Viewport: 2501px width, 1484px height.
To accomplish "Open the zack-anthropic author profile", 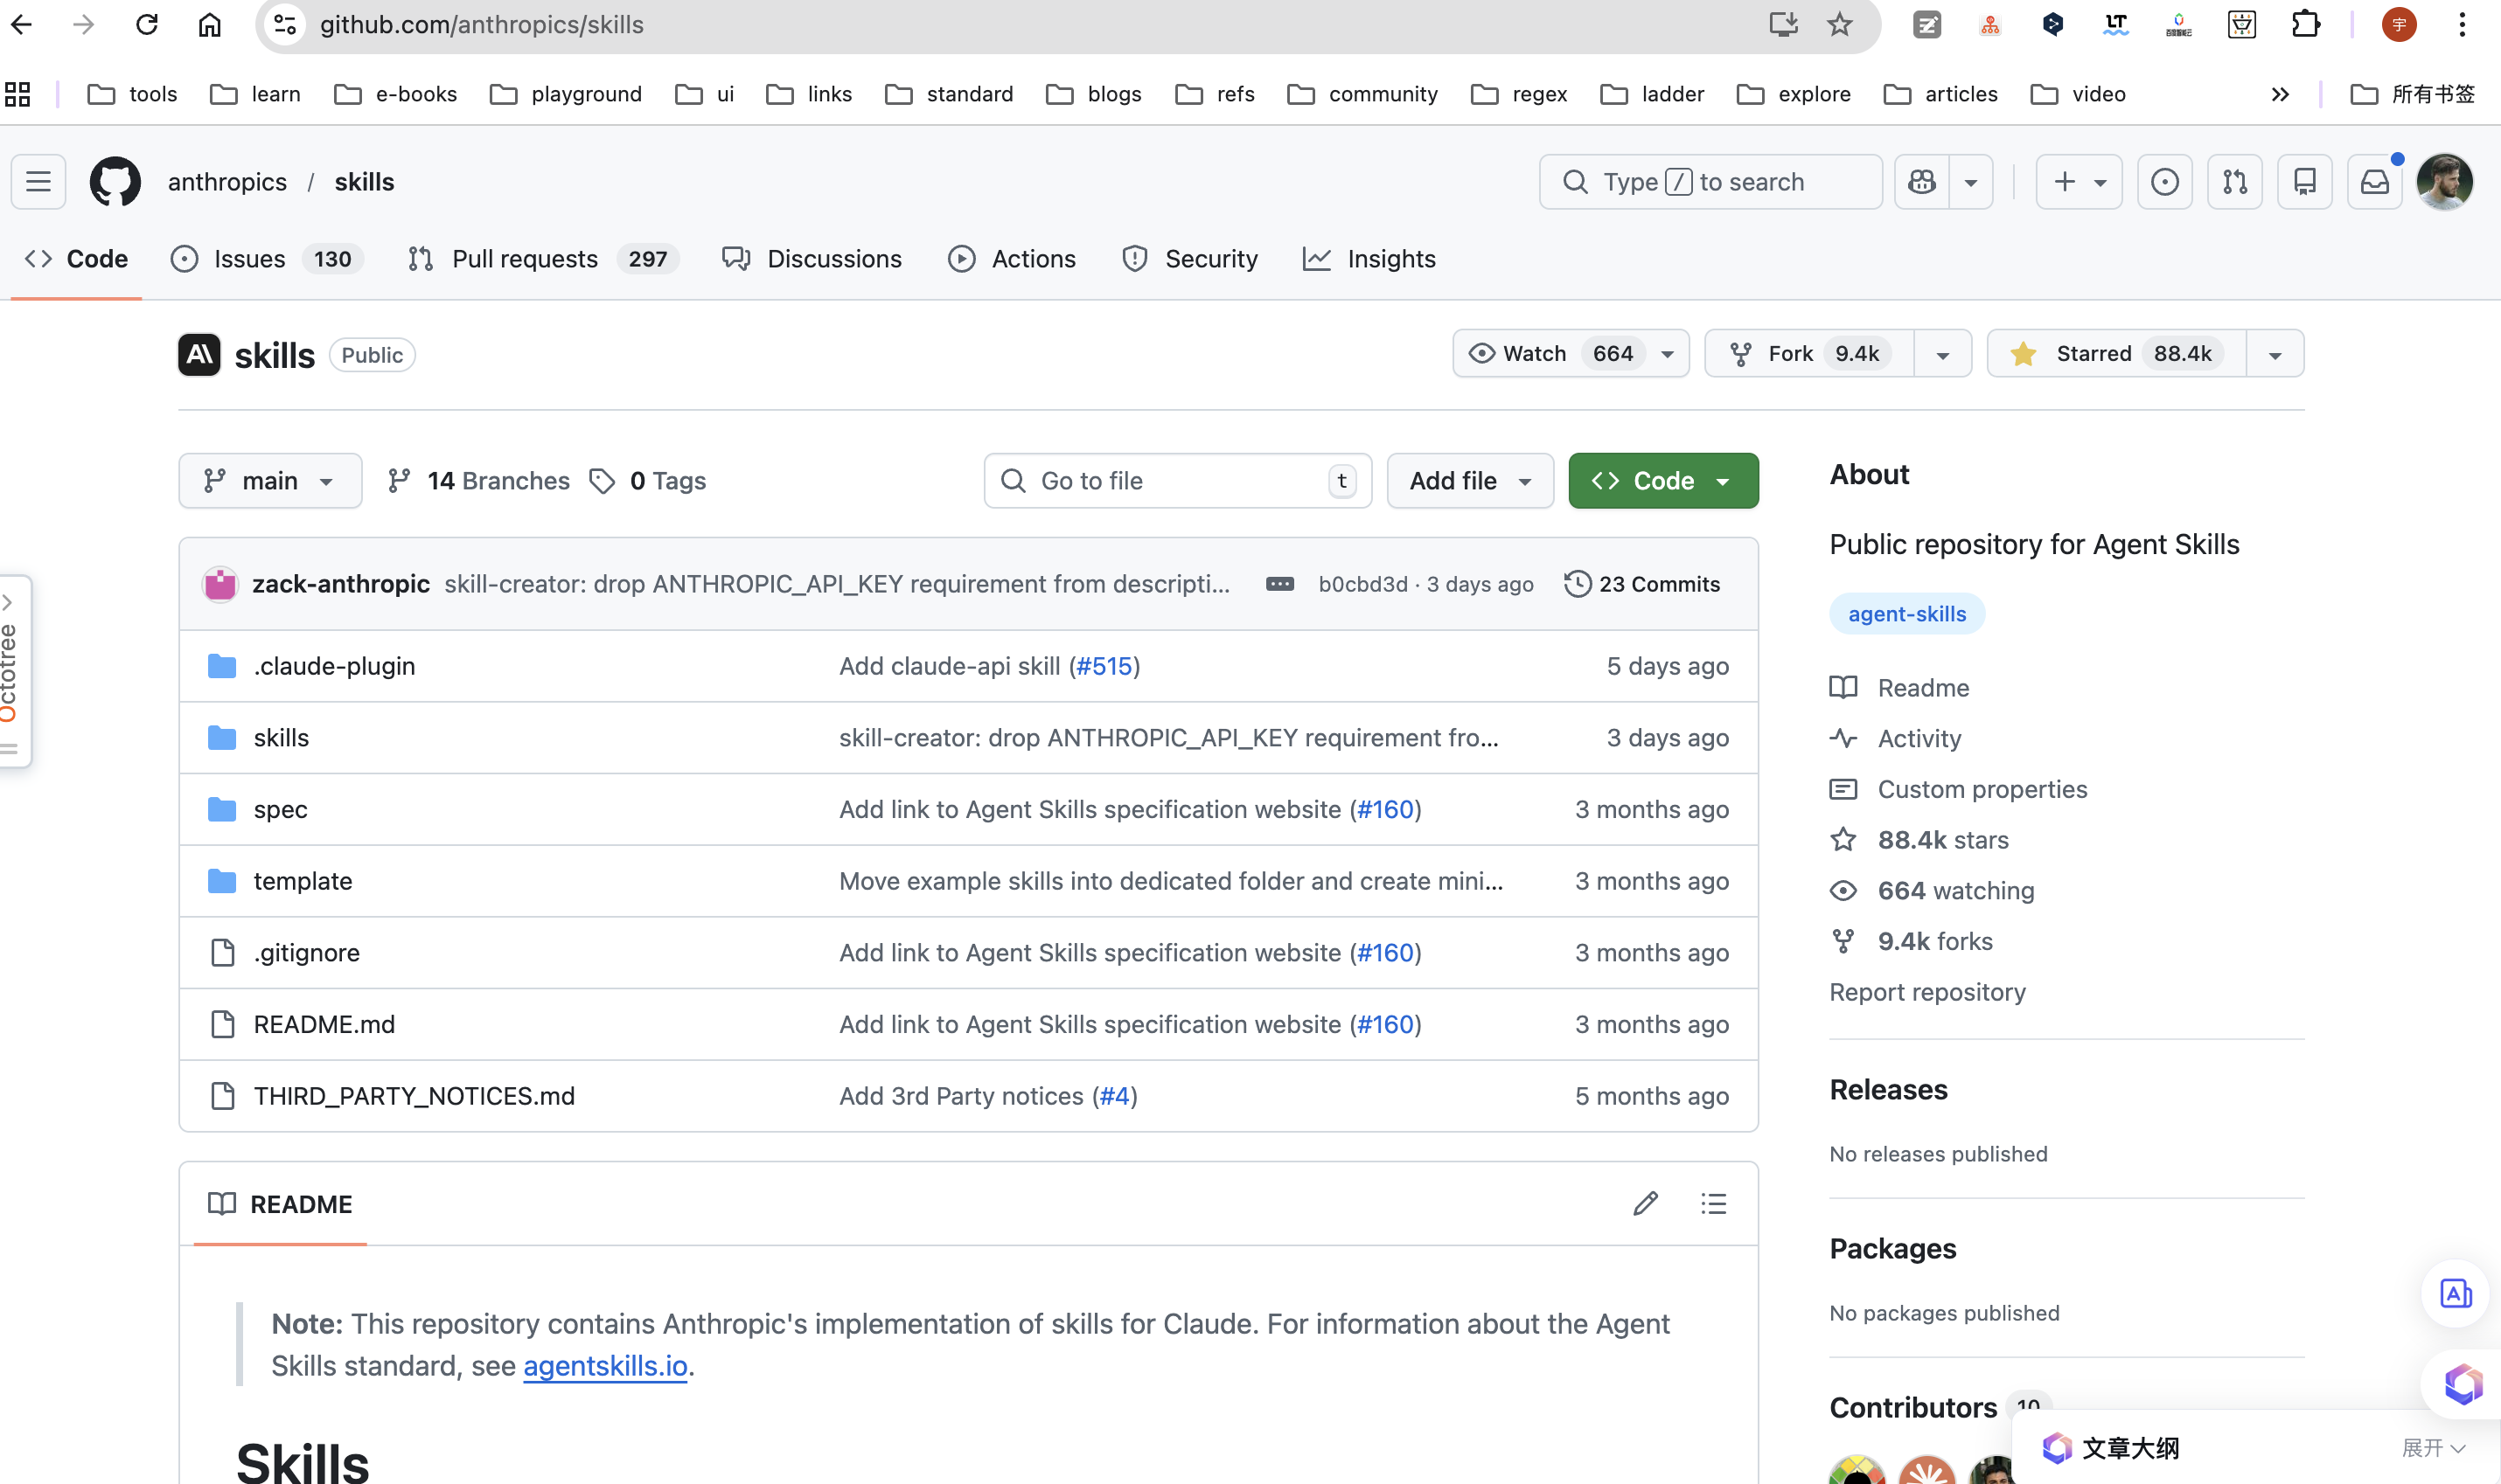I will click(x=341, y=584).
